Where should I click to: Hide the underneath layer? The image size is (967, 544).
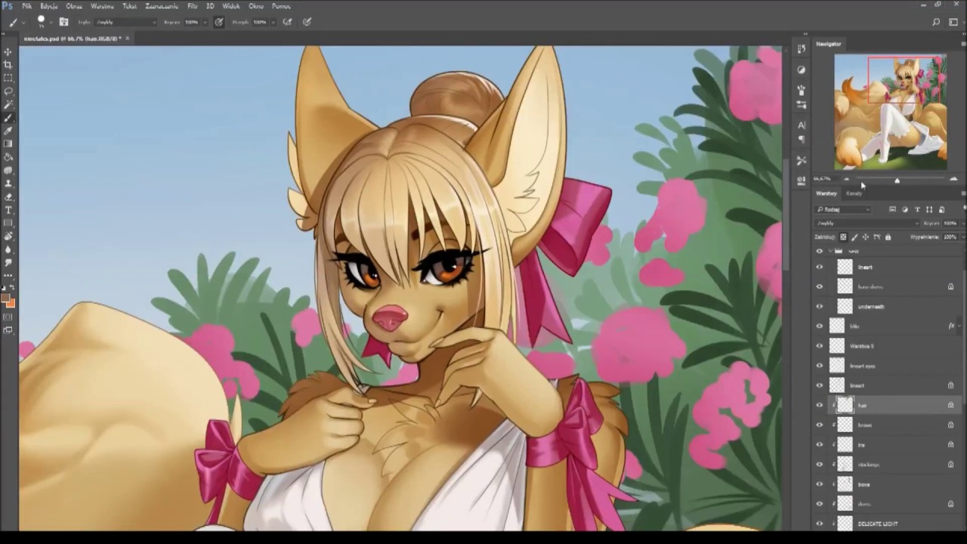click(820, 307)
